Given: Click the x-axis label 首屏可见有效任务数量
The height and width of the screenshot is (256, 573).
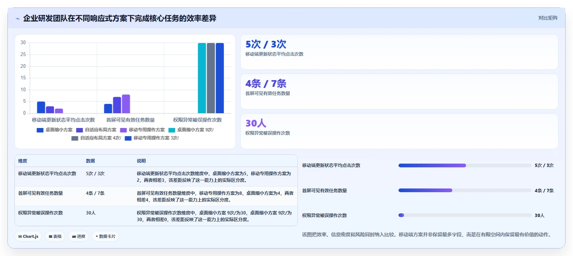Looking at the screenshot, I should click(130, 120).
